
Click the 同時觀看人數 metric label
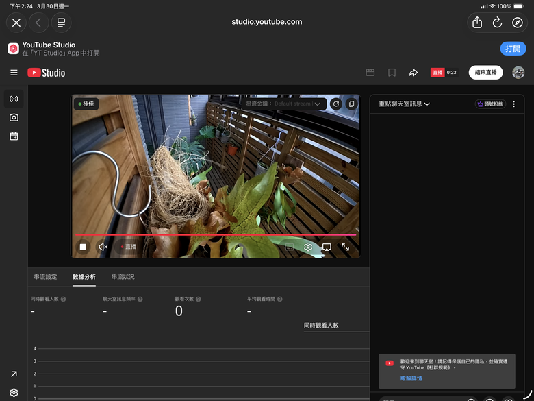[x=44, y=299]
